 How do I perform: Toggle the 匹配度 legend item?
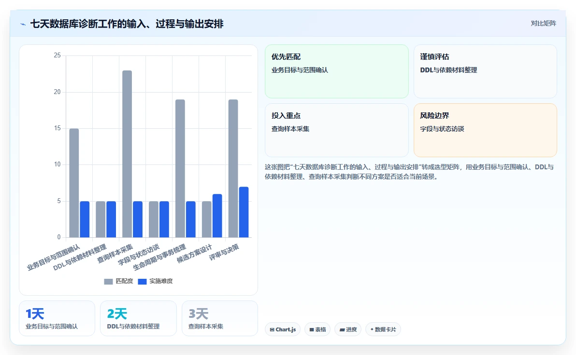(x=119, y=281)
